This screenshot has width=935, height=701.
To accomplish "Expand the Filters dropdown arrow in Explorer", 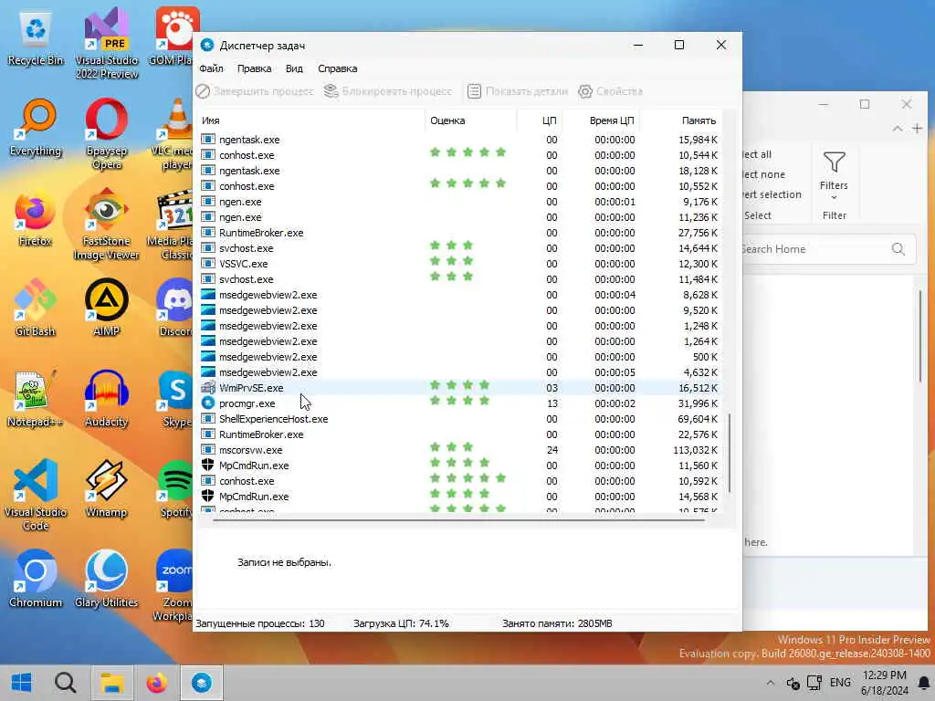I will (x=834, y=197).
